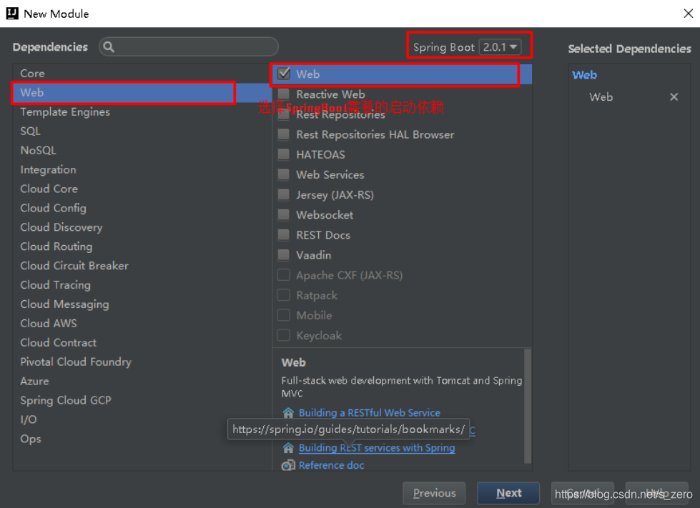This screenshot has width=700, height=508.
Task: Select the highlighted Web category
Action: (x=142, y=93)
